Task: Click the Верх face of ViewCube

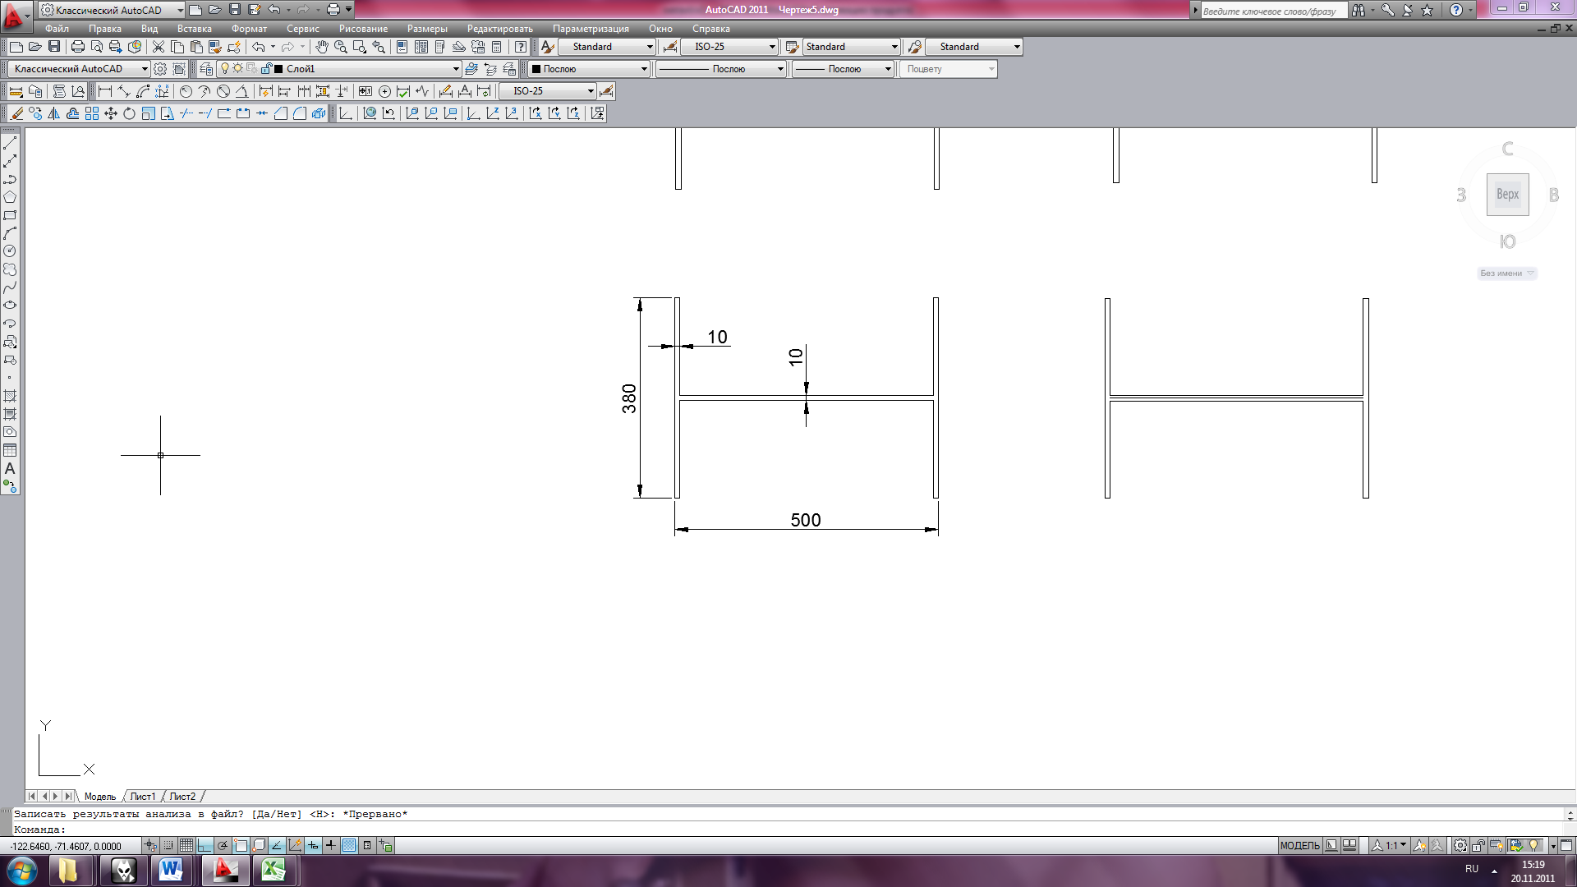Action: coord(1507,195)
